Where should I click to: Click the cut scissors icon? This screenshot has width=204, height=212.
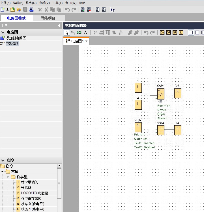click(46, 10)
